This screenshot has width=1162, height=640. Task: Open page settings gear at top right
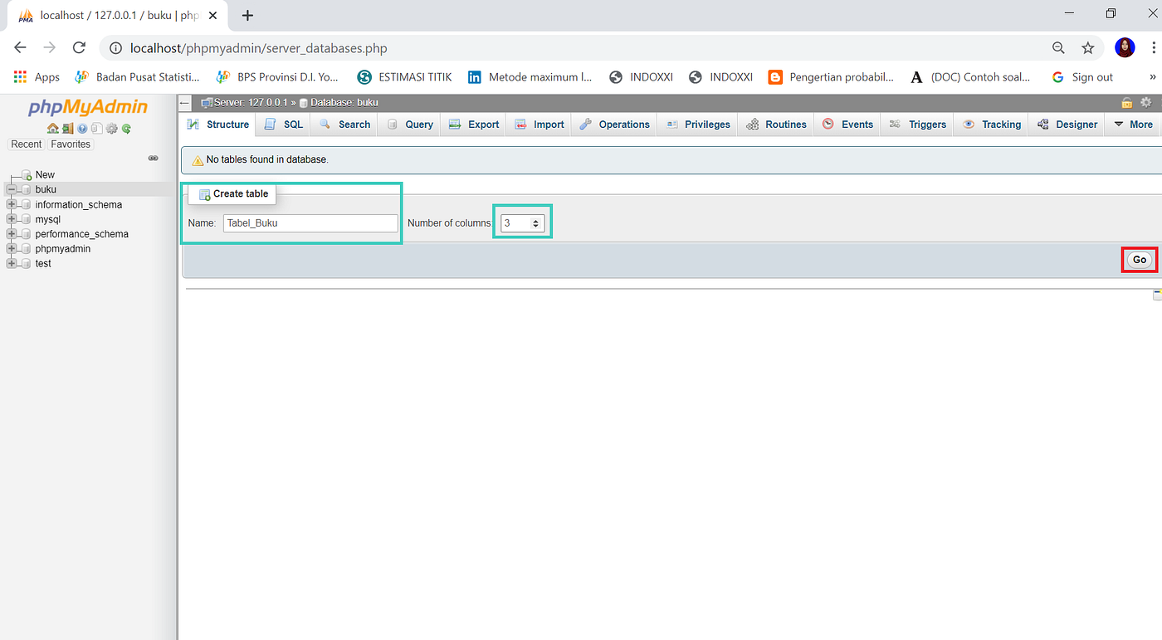click(x=1146, y=102)
